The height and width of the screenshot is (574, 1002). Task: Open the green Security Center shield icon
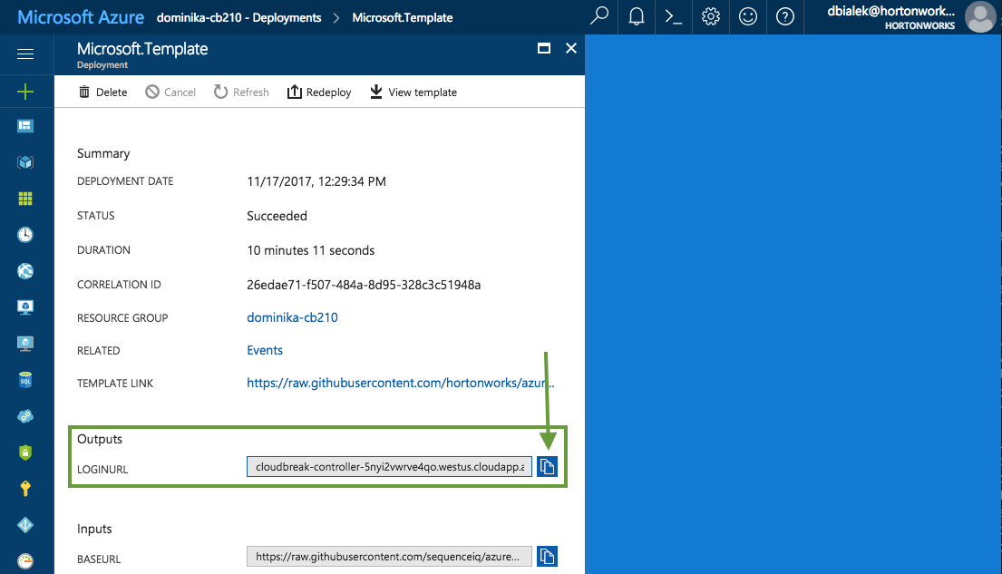25,452
